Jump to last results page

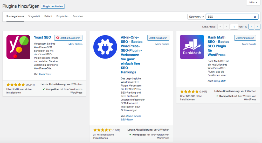click(258, 27)
